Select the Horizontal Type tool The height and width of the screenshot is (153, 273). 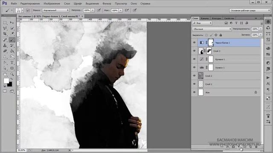(12, 63)
